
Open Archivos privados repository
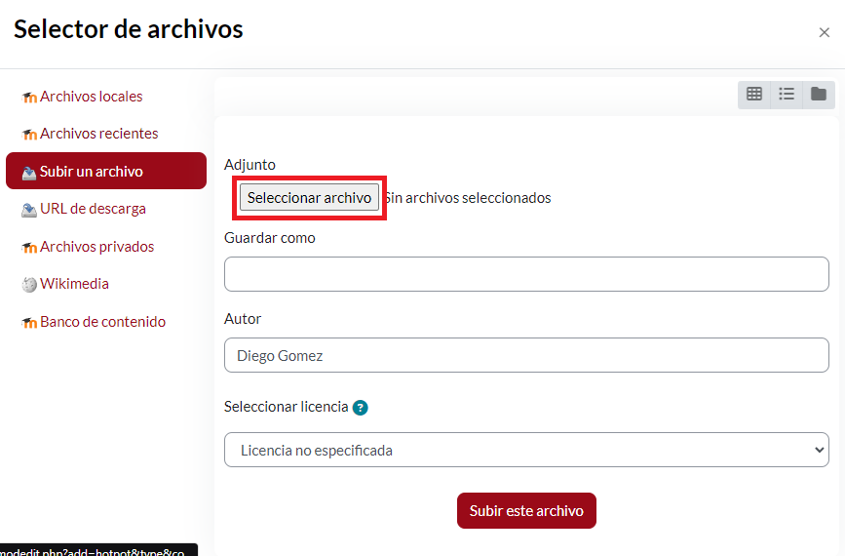pos(88,247)
